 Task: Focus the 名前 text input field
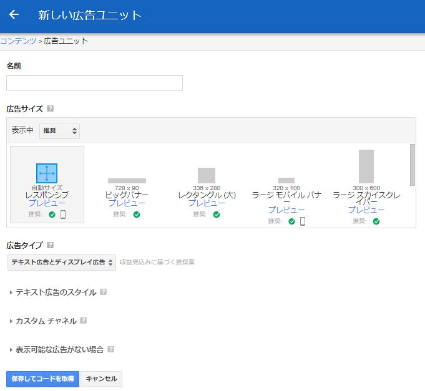click(x=94, y=83)
